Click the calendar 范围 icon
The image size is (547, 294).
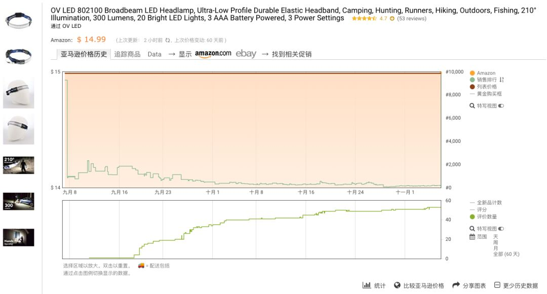[472, 237]
